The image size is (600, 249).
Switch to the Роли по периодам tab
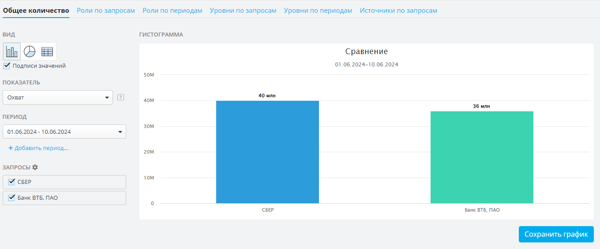click(172, 10)
